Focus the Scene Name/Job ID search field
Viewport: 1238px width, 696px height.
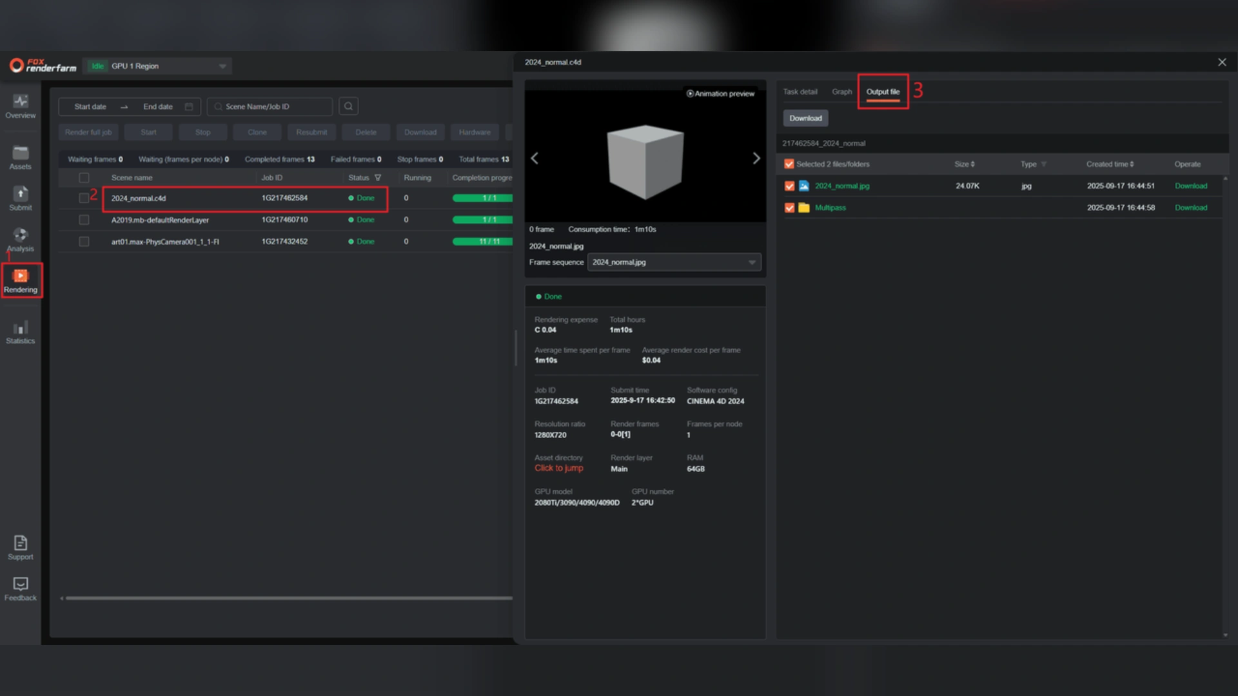[x=270, y=106]
